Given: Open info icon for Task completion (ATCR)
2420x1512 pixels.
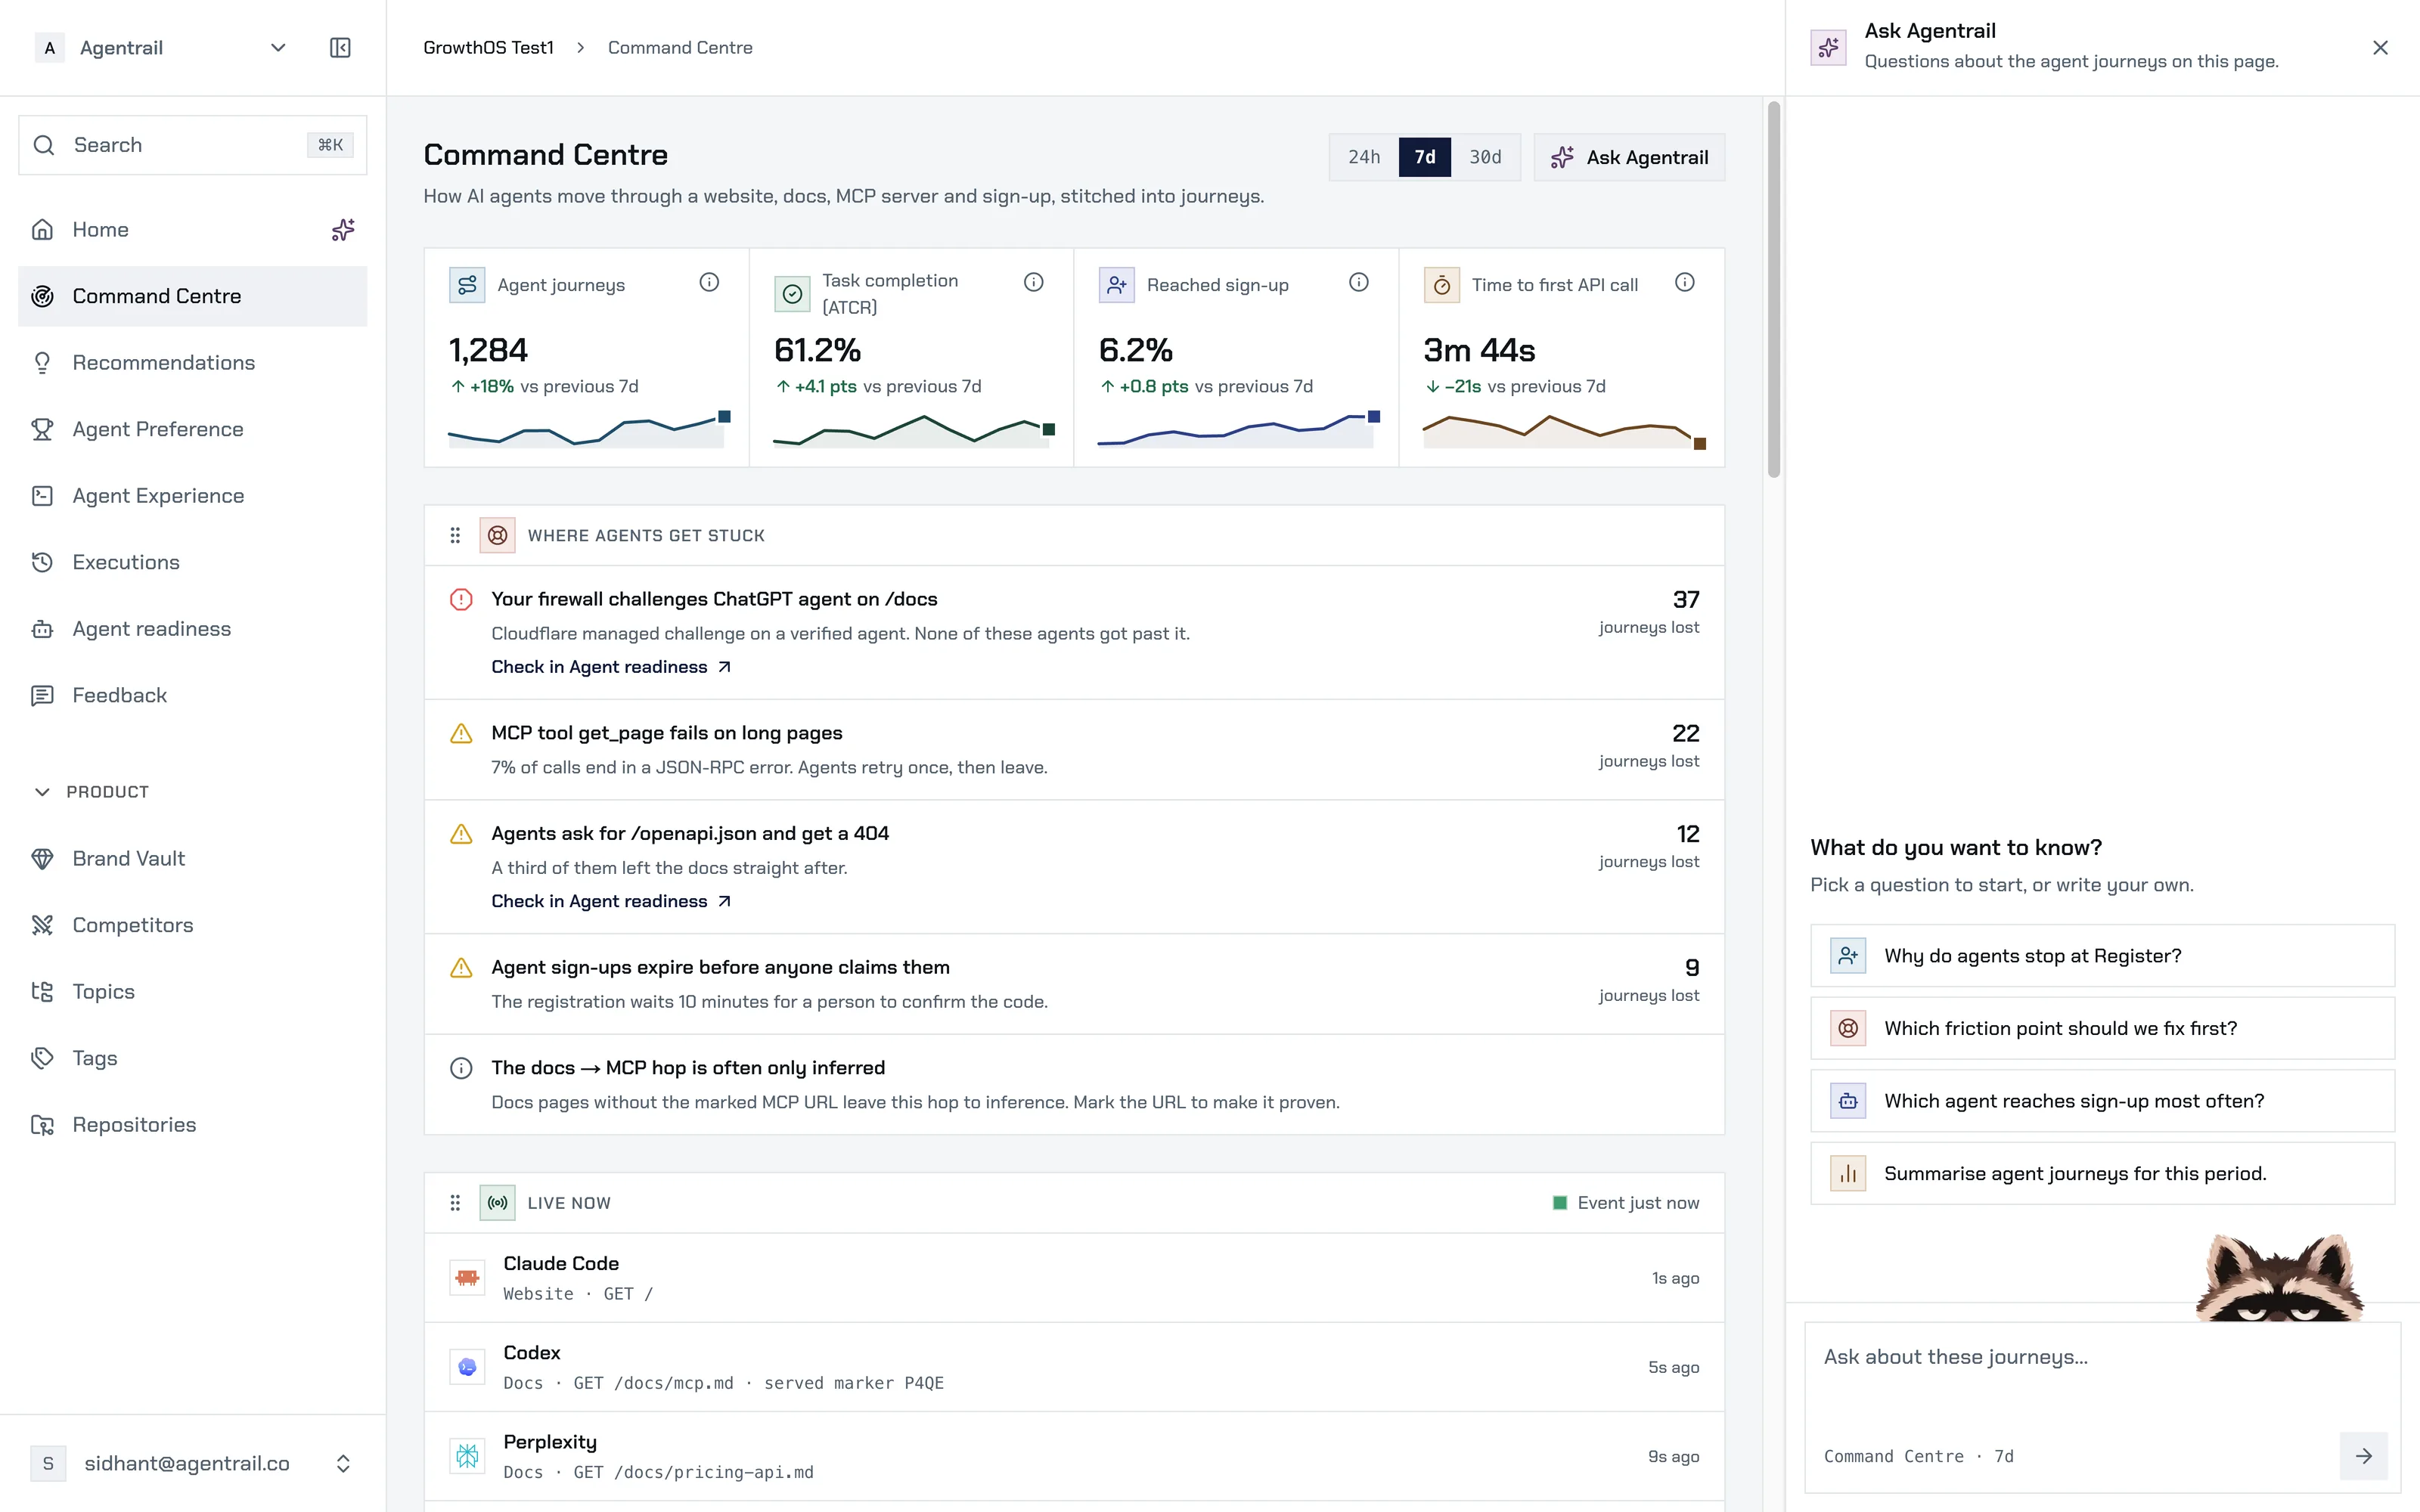Looking at the screenshot, I should (x=1034, y=283).
